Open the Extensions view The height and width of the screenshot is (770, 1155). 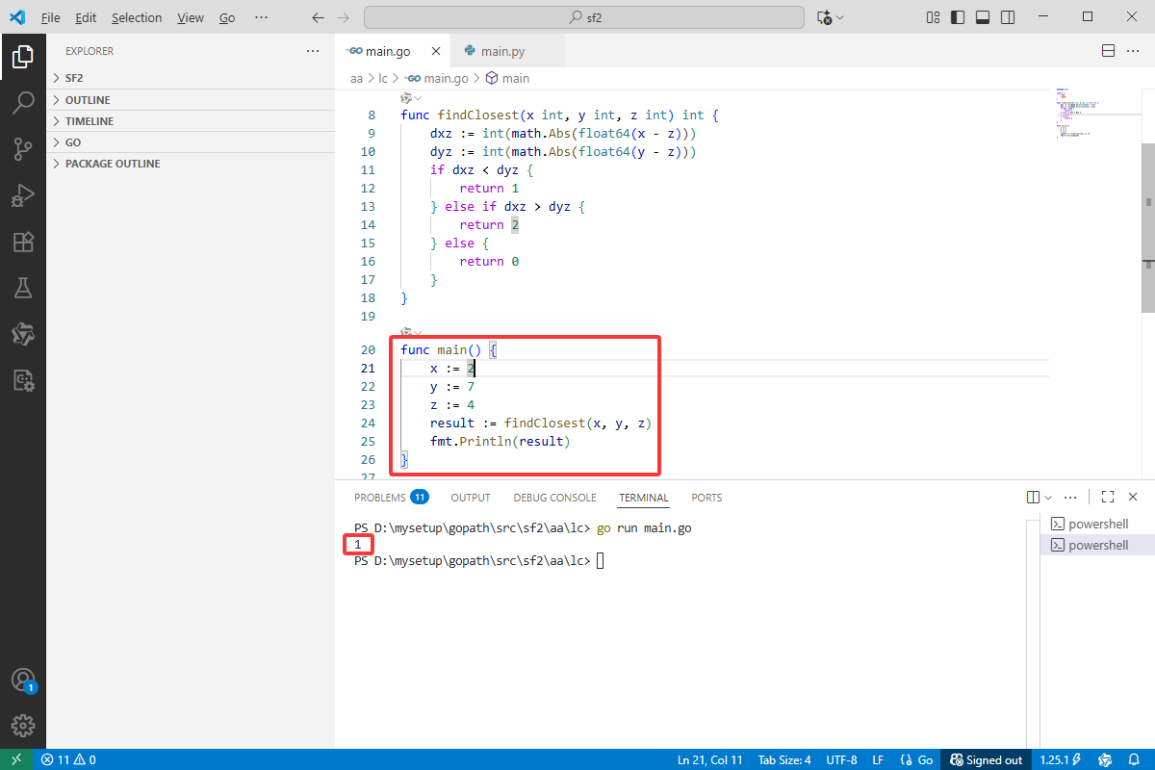coord(23,242)
